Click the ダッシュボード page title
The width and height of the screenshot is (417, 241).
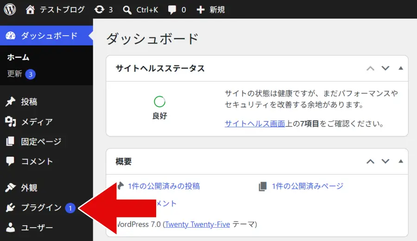pos(152,39)
